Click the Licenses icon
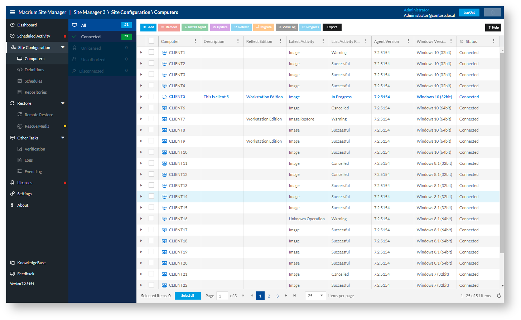 (x=13, y=183)
